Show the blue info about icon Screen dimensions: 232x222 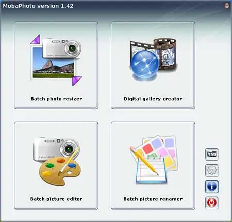coord(212,186)
